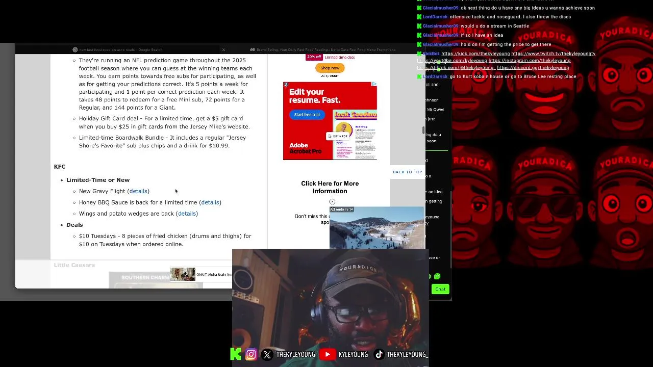This screenshot has width=653, height=367.
Task: Open the AdChoices icon on Adobe ad
Action: click(x=374, y=84)
